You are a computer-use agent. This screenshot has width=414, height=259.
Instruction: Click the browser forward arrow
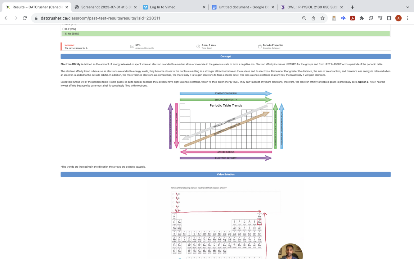coord(16,18)
